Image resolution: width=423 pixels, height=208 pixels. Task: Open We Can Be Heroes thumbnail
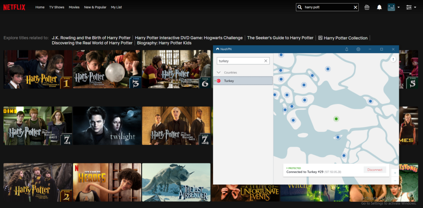[107, 182]
